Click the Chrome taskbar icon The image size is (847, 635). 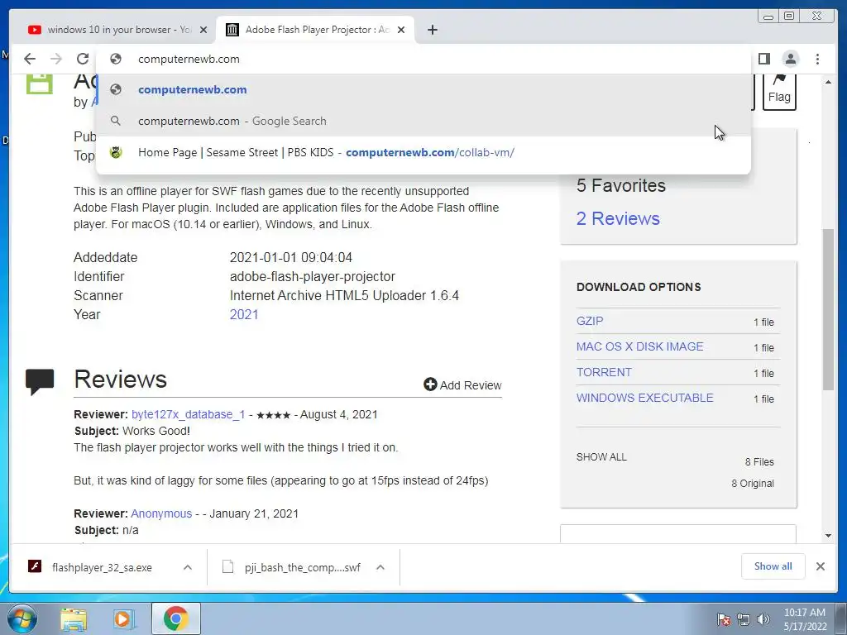click(175, 618)
